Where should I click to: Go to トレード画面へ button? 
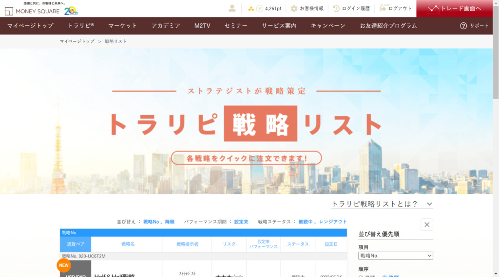tap(455, 9)
